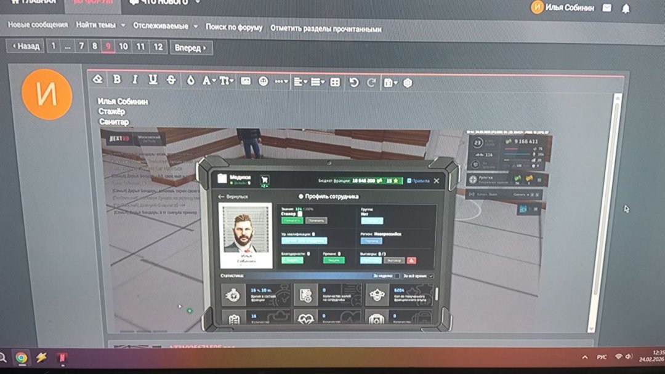The width and height of the screenshot is (665, 374).
Task: Insert a table via grid icon
Action: 335,82
